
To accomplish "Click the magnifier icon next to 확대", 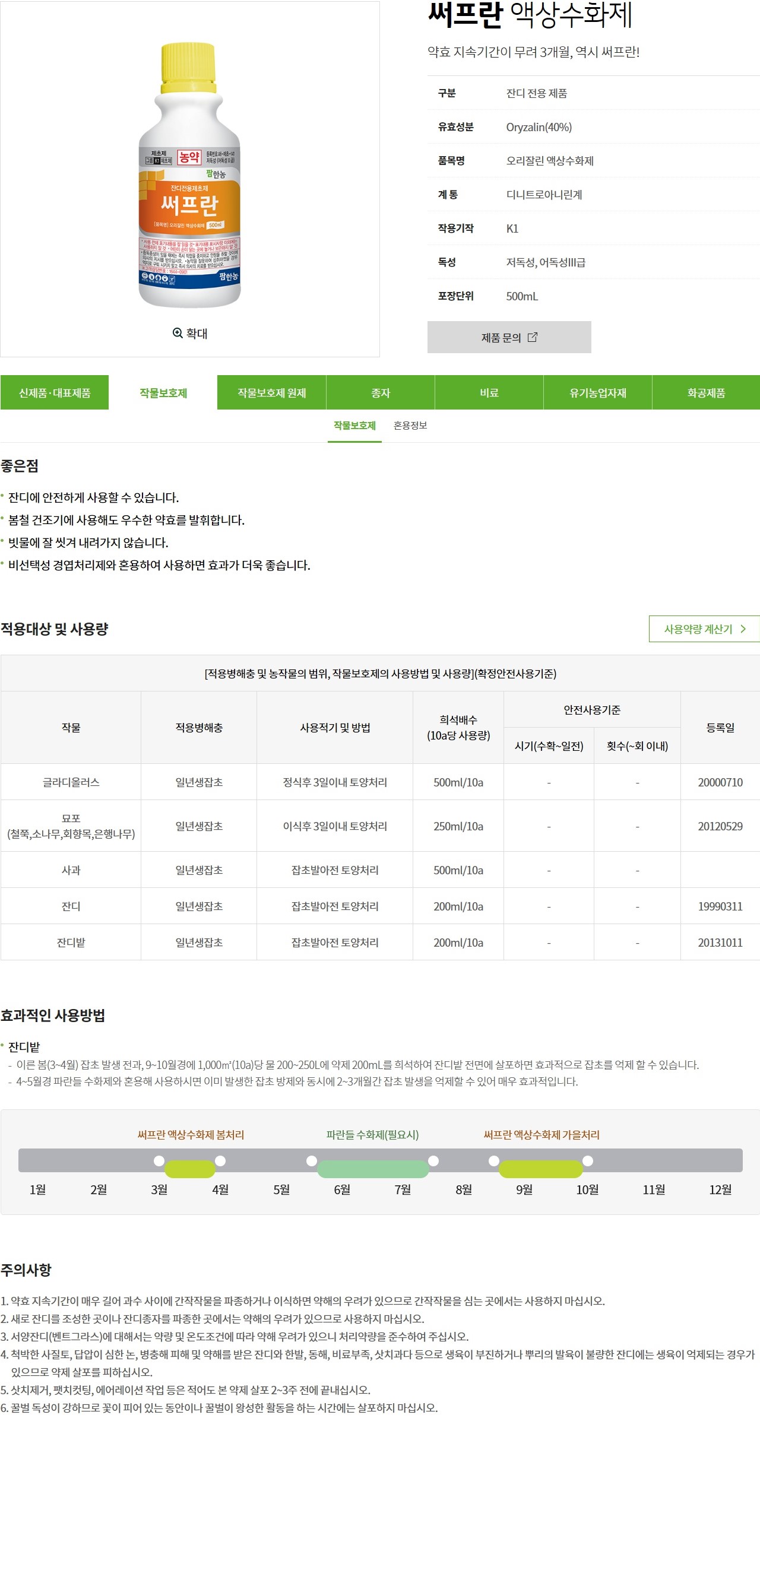I will (x=178, y=332).
